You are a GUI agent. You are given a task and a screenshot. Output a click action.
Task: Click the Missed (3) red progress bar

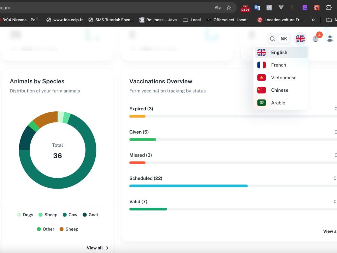pos(137,163)
